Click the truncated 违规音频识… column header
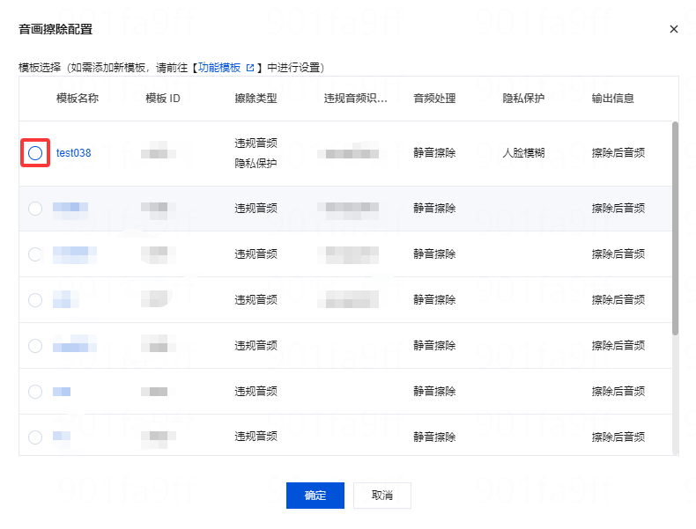Viewport: 696px width, 529px height. (x=356, y=99)
